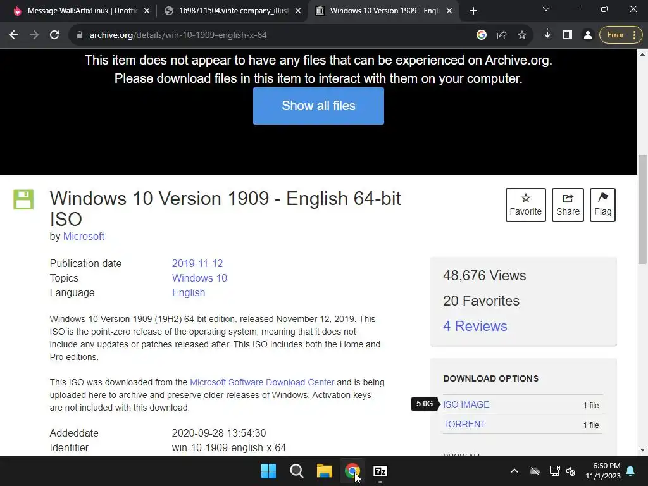
Task: Click the OneDrive cloud tray icon
Action: pos(535,471)
